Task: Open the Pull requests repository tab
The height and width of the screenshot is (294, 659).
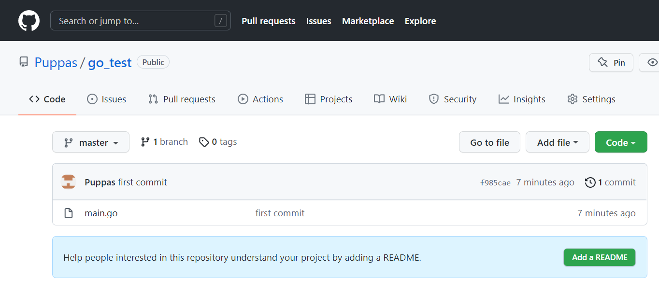Action: point(182,99)
